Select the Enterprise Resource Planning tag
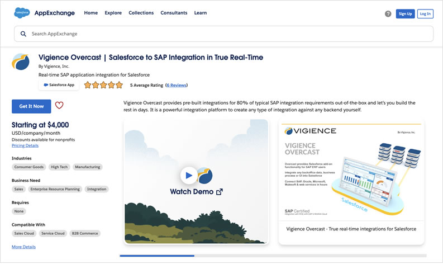443x269 pixels. click(55, 189)
